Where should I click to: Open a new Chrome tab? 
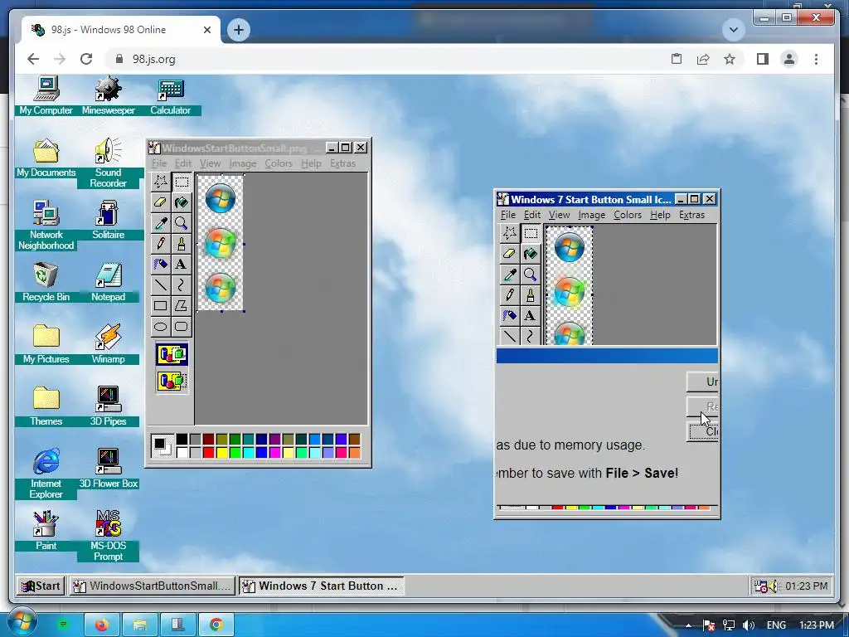(239, 29)
